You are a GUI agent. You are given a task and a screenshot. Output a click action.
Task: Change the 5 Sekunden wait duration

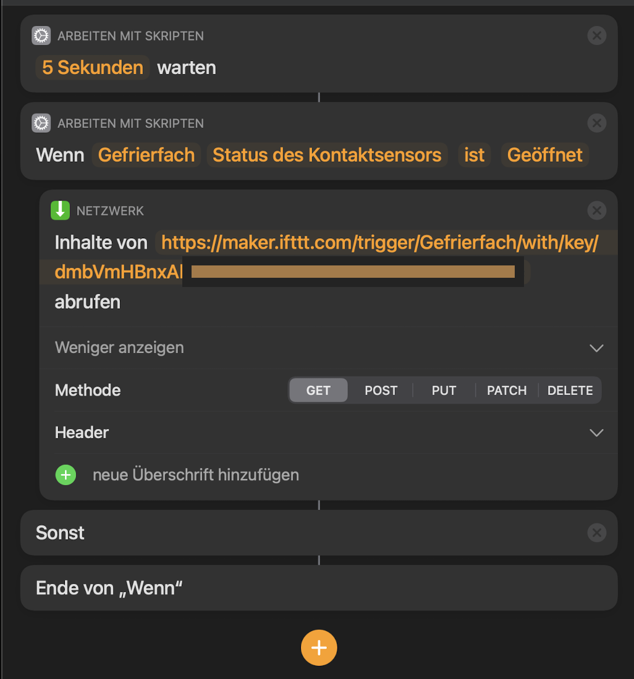point(93,67)
